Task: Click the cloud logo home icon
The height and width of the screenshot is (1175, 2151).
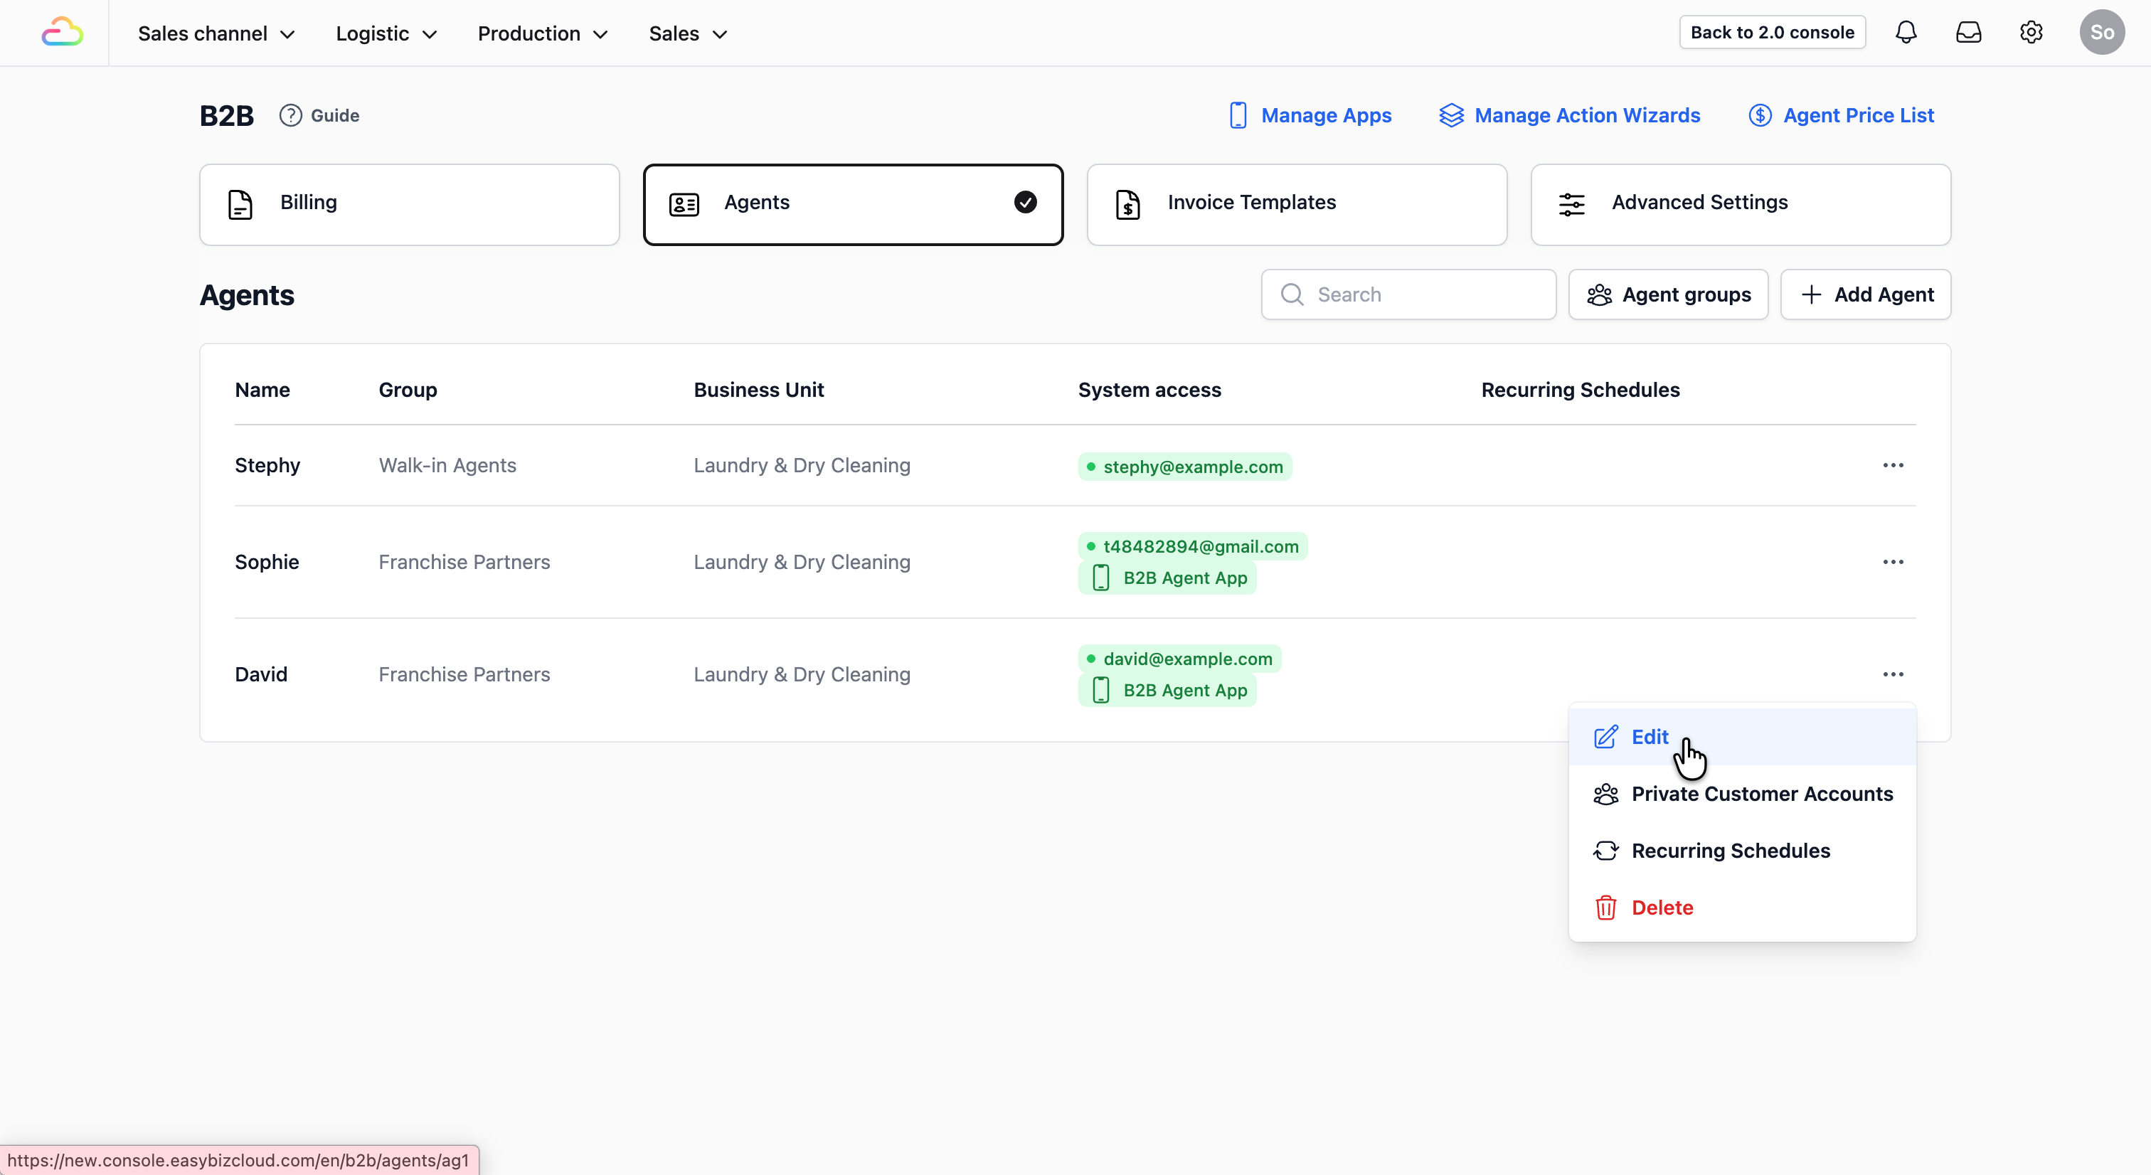Action: click(x=63, y=33)
